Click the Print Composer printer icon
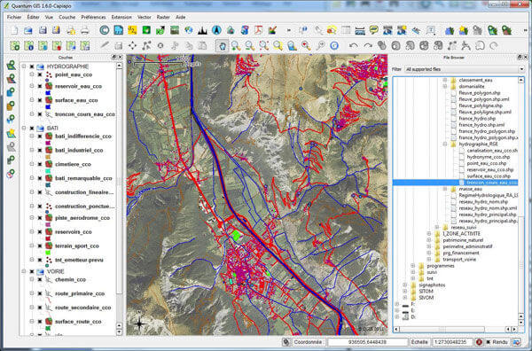 [x=84, y=30]
